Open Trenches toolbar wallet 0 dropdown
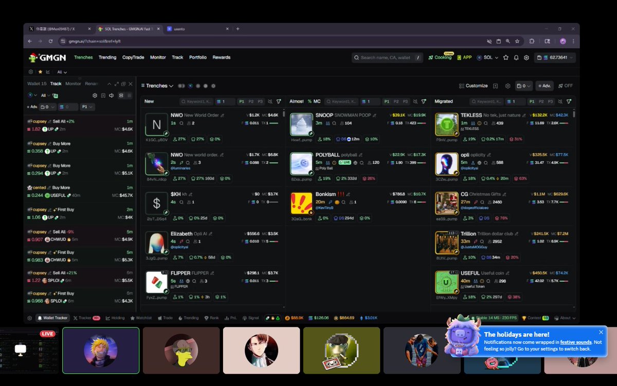Image resolution: width=617 pixels, height=386 pixels. [x=524, y=86]
